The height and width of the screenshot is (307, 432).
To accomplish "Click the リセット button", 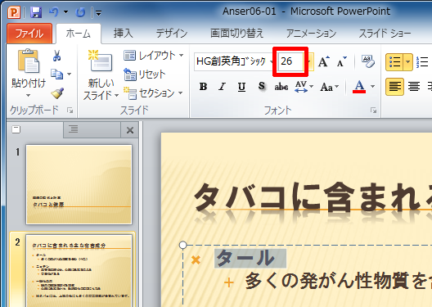I will pos(144,74).
